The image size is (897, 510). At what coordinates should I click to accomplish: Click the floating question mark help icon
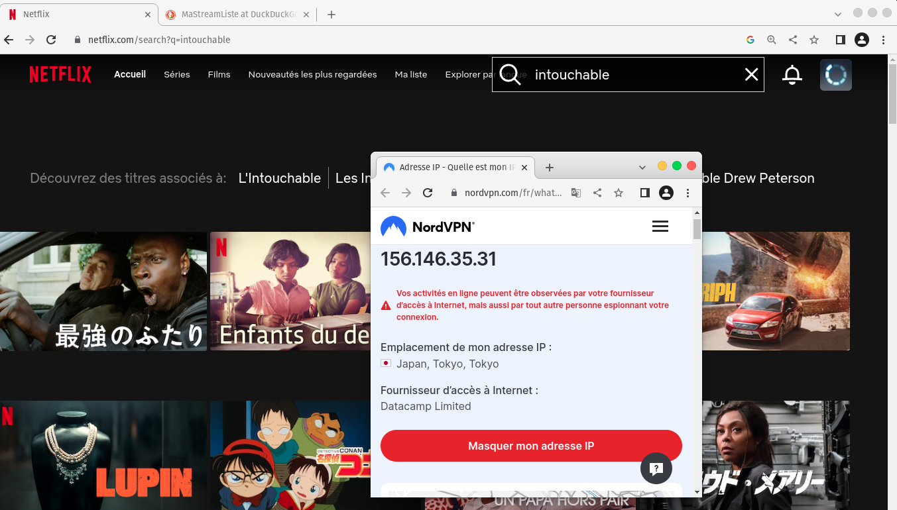(656, 468)
